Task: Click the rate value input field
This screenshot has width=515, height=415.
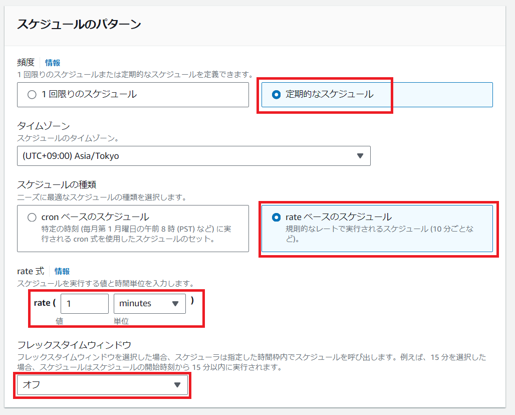Action: coord(84,304)
